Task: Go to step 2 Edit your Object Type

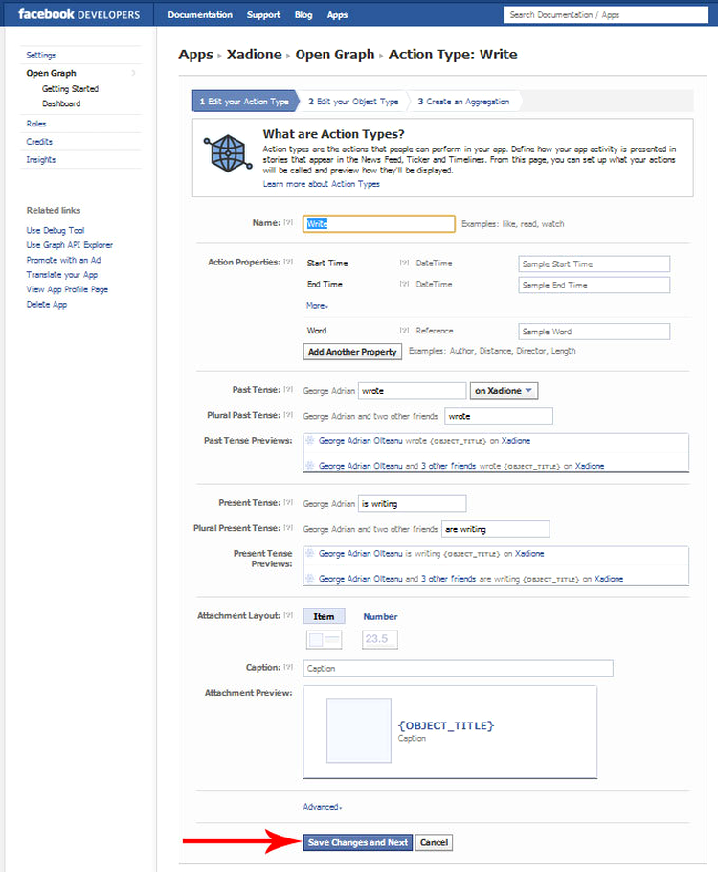Action: (x=353, y=102)
